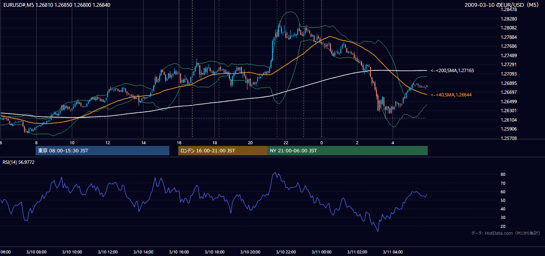Click the 1.25708 price axis label
The image size is (545, 256).
click(x=508, y=138)
